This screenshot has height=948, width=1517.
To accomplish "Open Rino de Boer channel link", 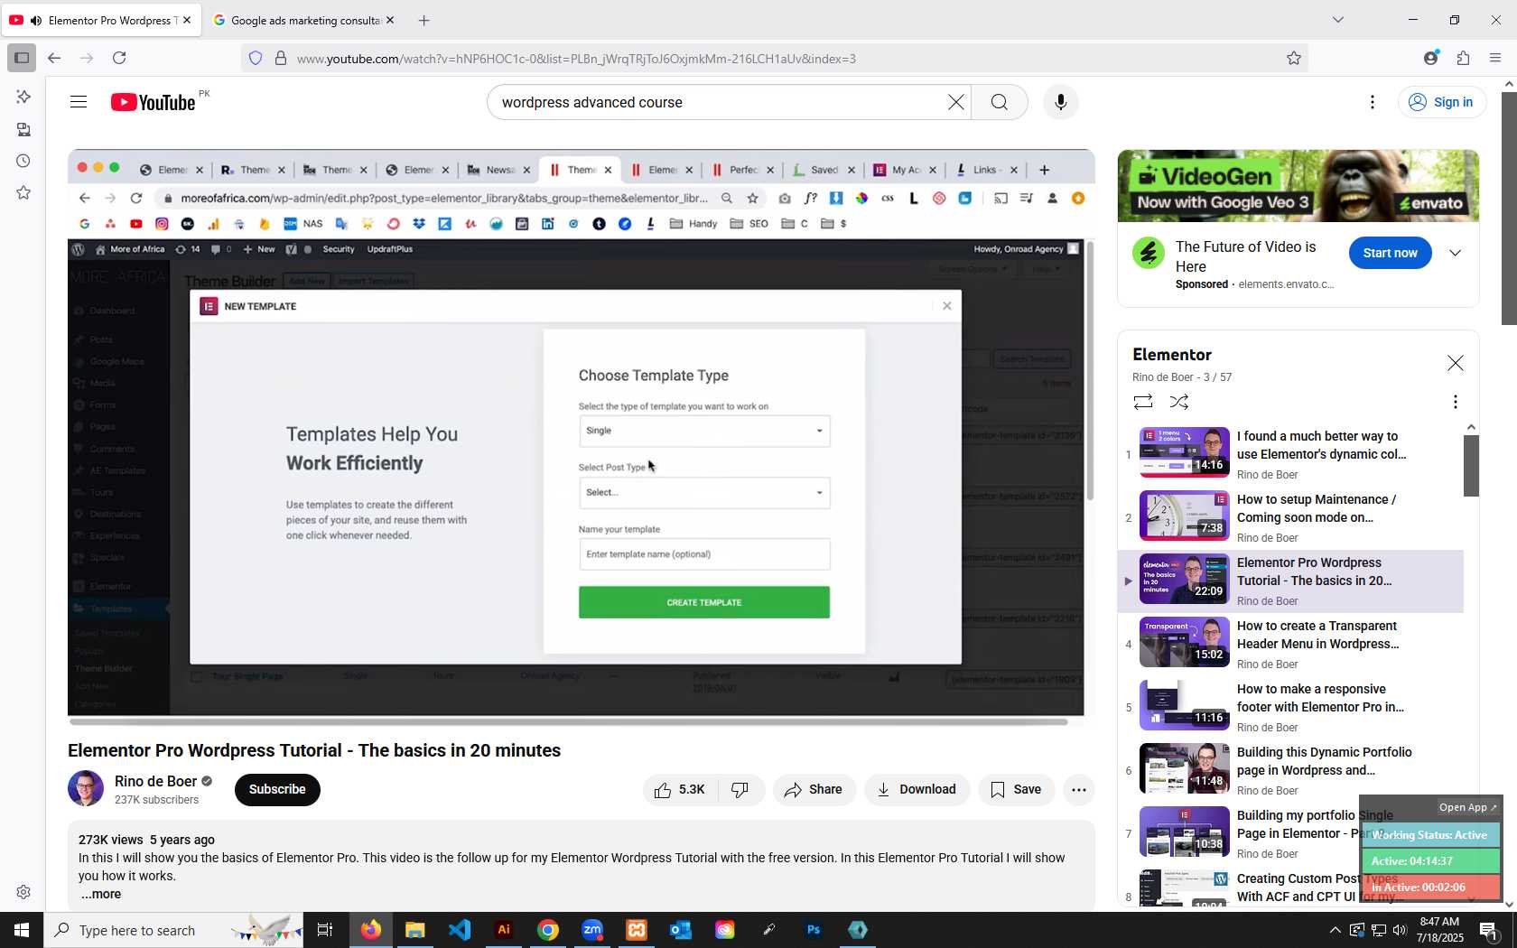I will point(155,782).
